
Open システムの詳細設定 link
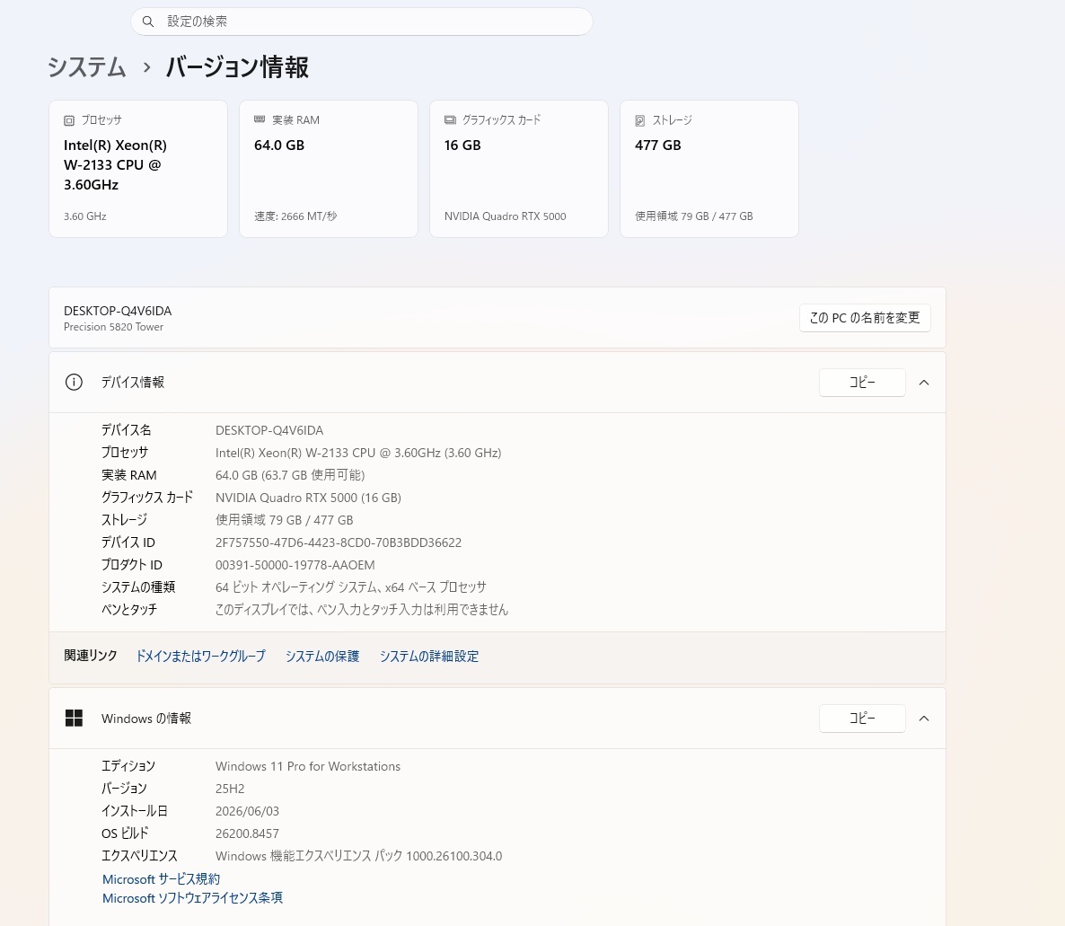(x=428, y=657)
